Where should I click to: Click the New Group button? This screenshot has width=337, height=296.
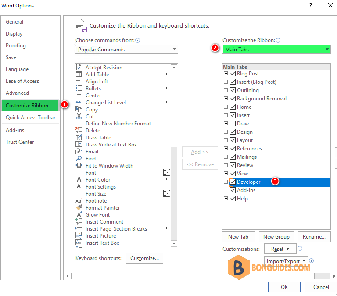(276, 236)
